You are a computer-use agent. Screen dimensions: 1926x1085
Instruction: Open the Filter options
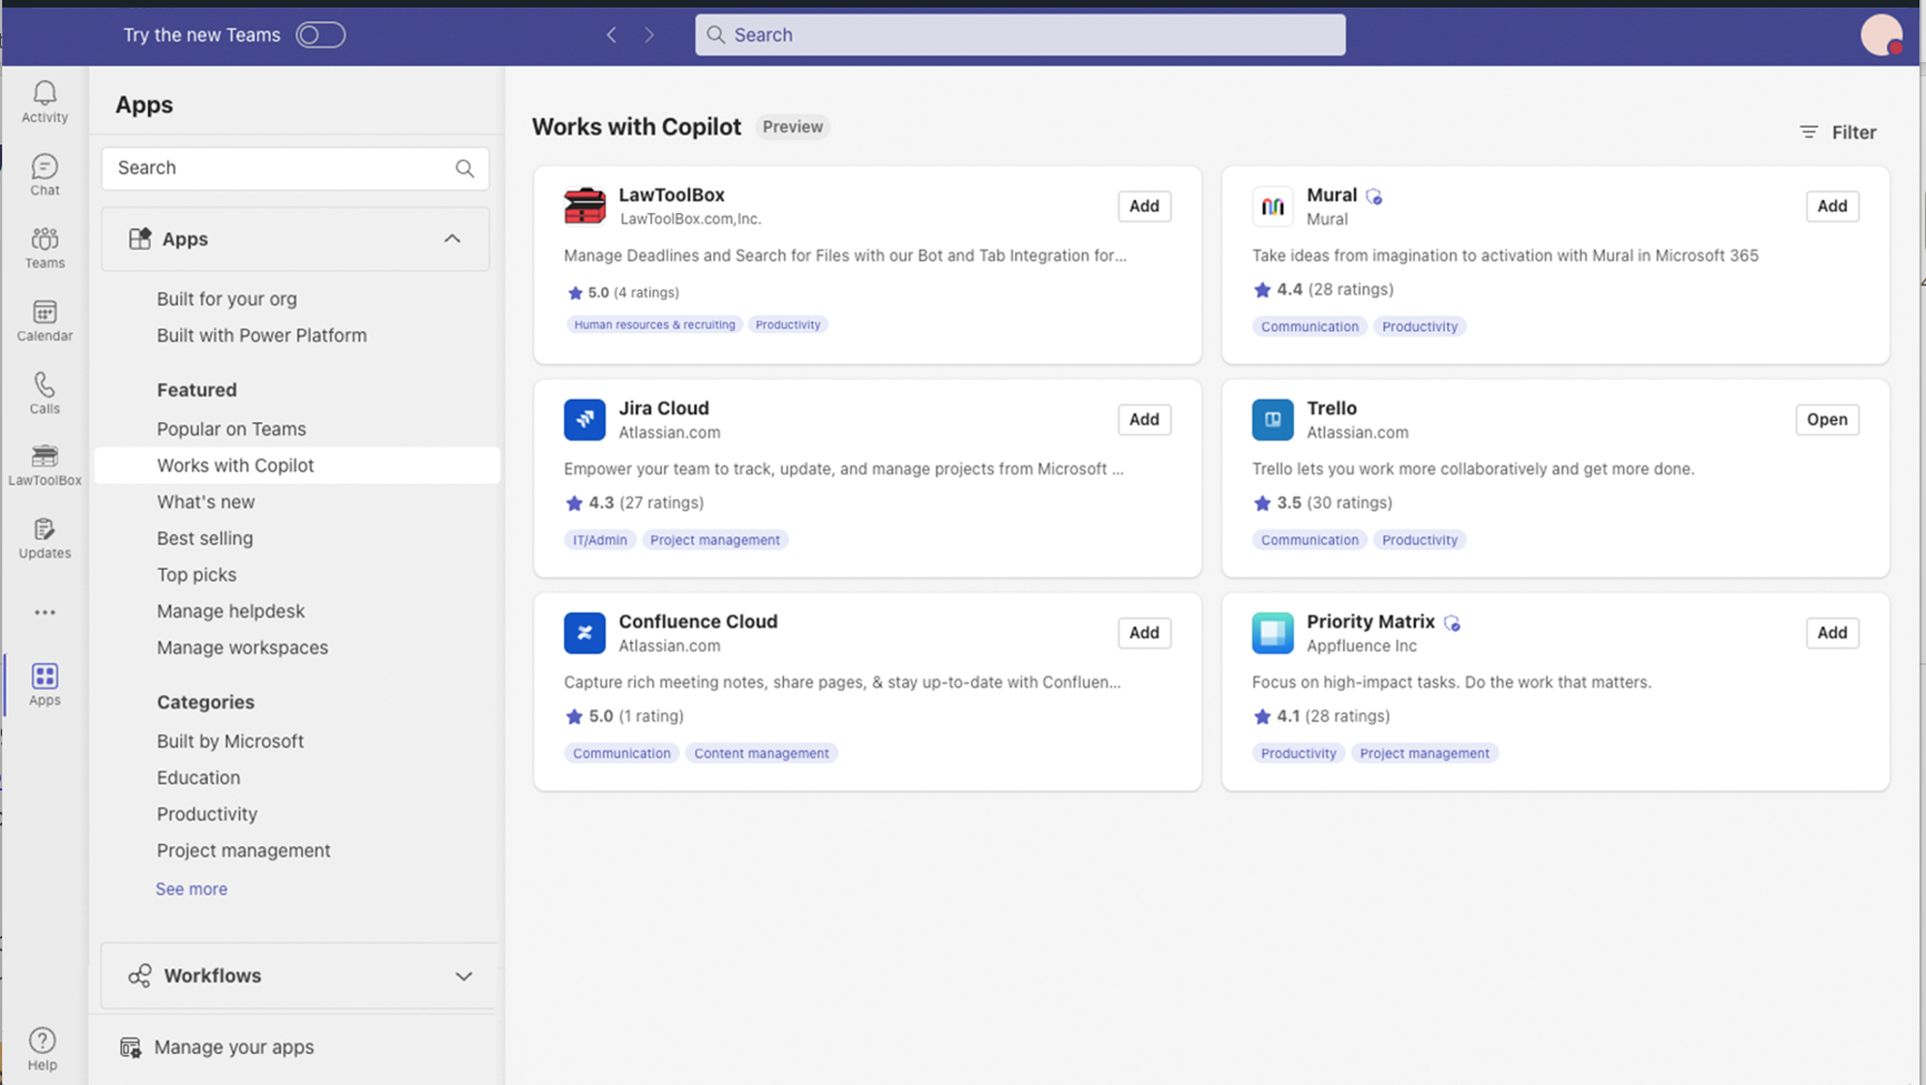tap(1837, 132)
